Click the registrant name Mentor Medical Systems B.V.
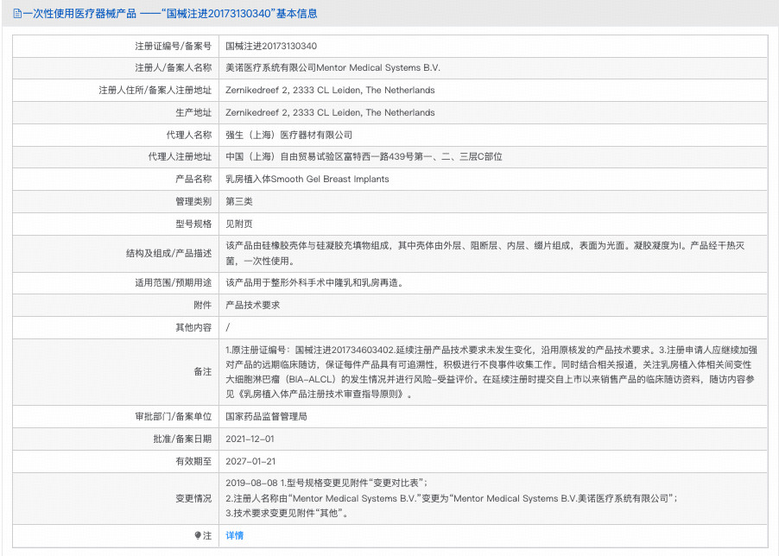This screenshot has width=779, height=556. (333, 68)
